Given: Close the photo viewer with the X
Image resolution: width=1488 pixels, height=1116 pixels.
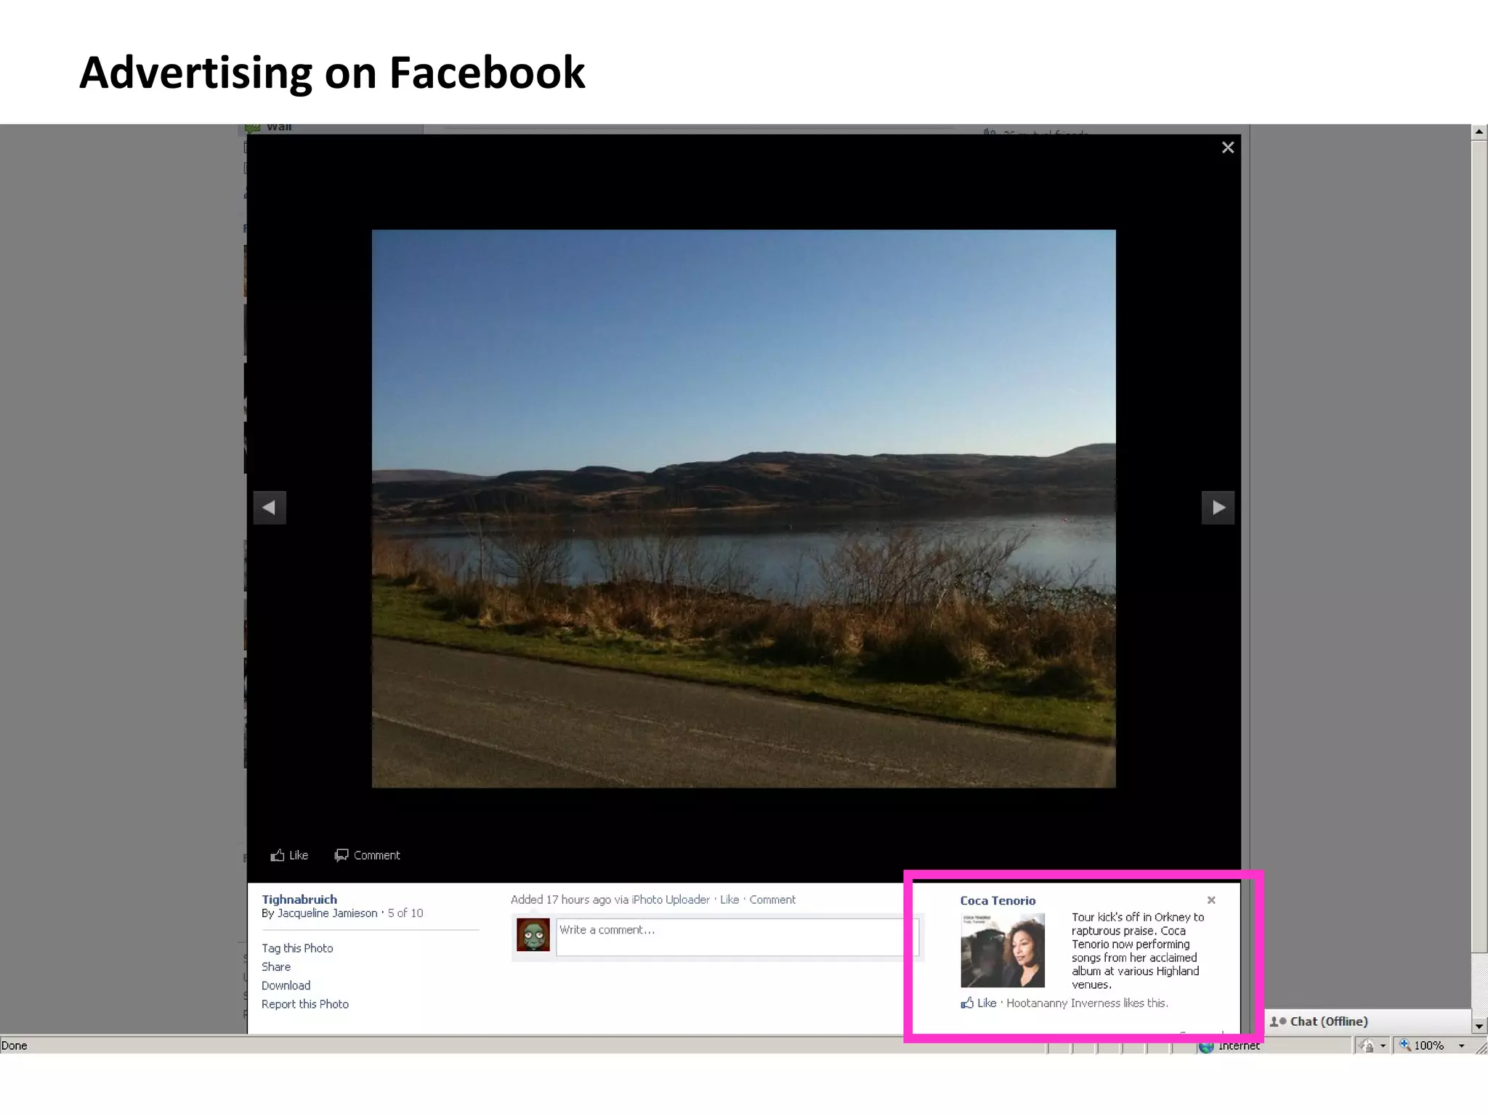Looking at the screenshot, I should click(1228, 147).
